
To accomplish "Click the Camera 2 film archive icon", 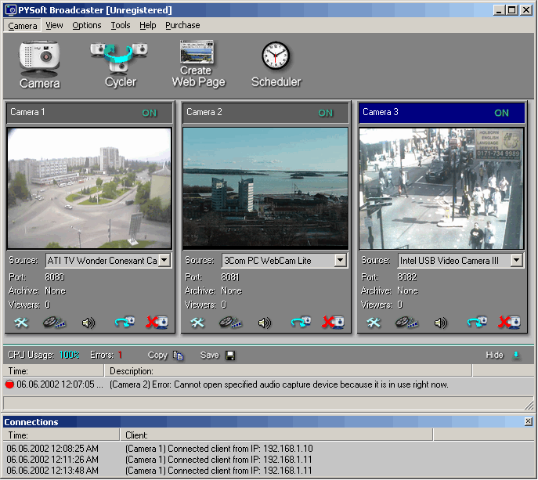I will click(x=231, y=322).
